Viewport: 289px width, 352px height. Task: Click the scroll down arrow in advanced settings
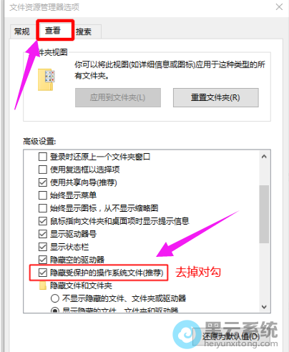click(264, 307)
